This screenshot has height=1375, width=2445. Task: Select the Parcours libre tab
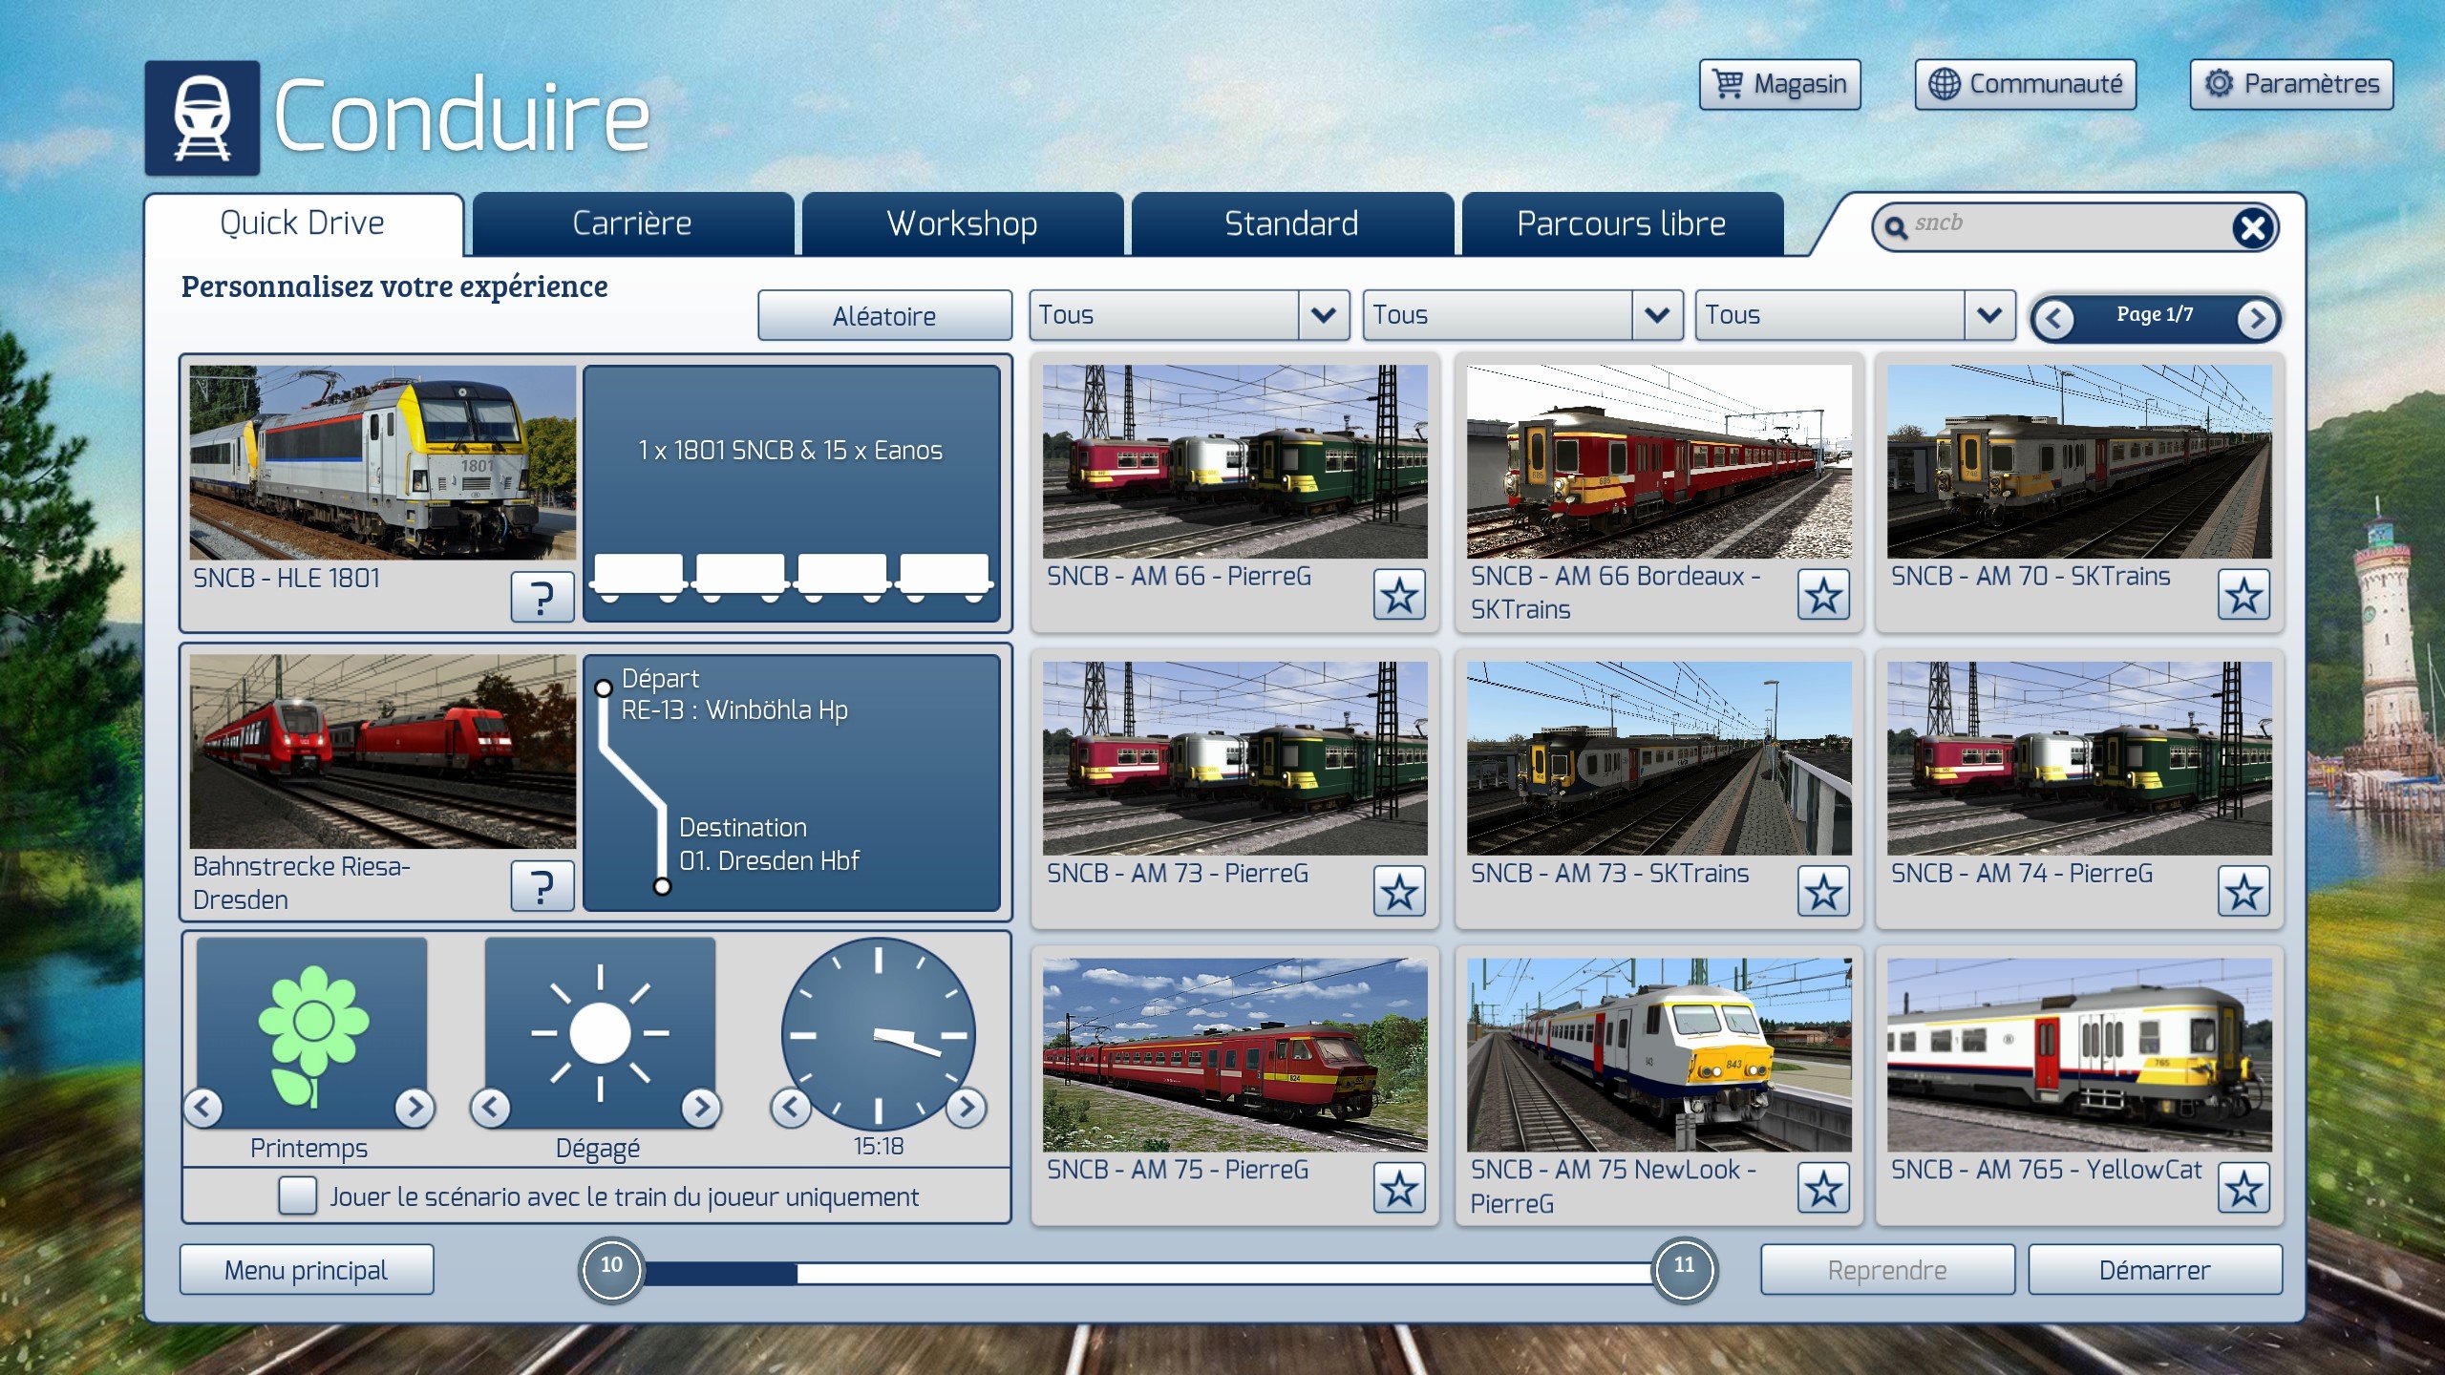(1622, 223)
